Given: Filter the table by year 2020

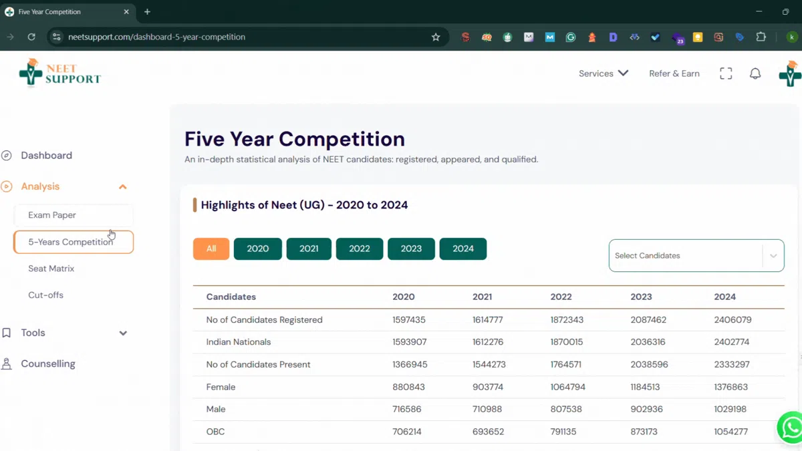Looking at the screenshot, I should [x=257, y=249].
